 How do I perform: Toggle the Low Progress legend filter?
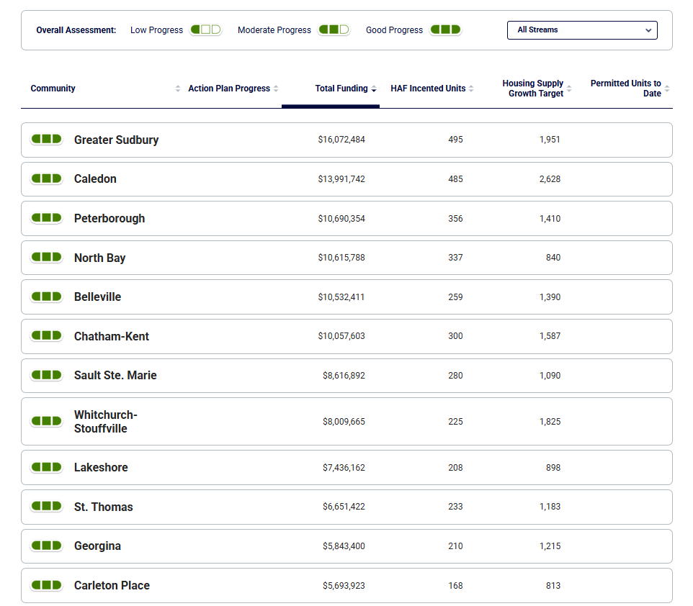tap(205, 30)
